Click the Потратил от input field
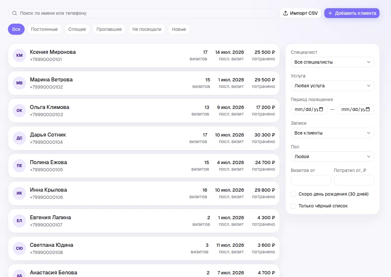The width and height of the screenshot is (391, 277). (x=354, y=180)
